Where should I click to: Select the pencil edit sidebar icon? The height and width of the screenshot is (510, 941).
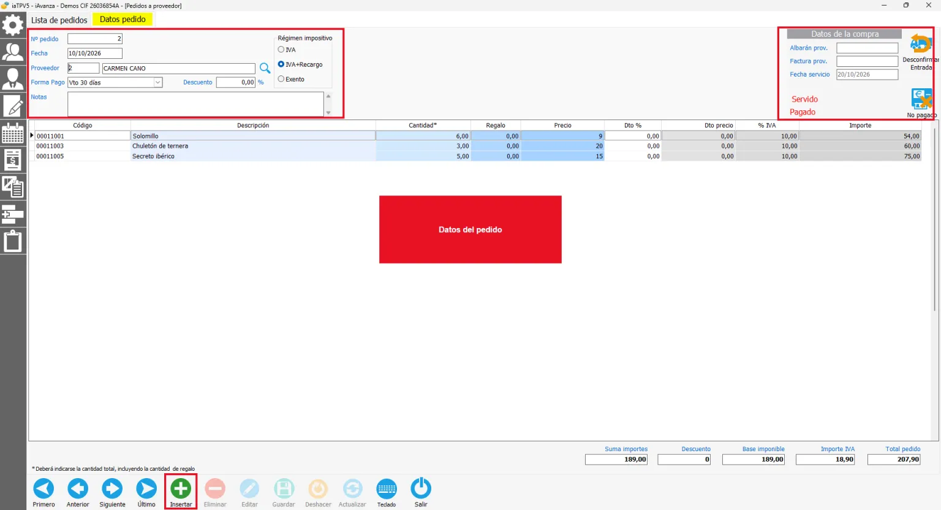tap(13, 105)
